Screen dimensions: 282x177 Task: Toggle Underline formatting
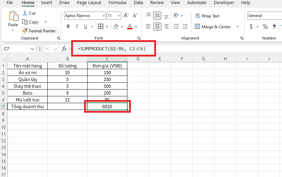pyautogui.click(x=85, y=27)
